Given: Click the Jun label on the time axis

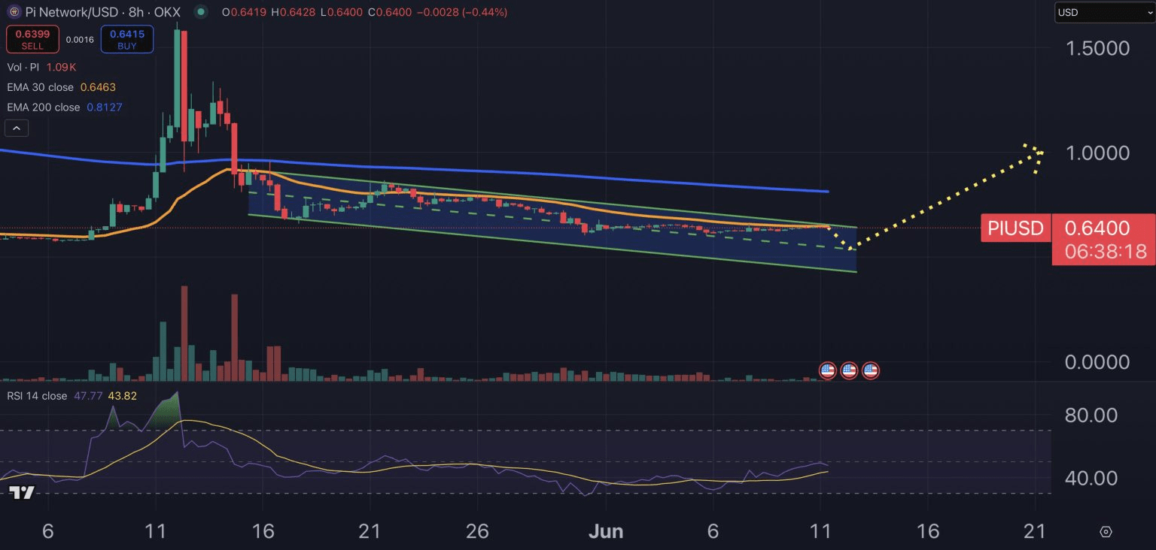Looking at the screenshot, I should tap(607, 531).
